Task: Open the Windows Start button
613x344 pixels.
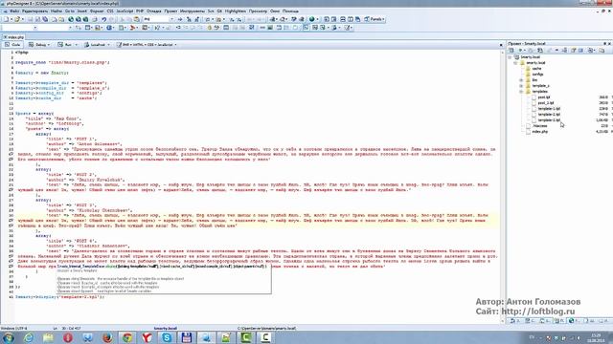Action: coord(9,337)
